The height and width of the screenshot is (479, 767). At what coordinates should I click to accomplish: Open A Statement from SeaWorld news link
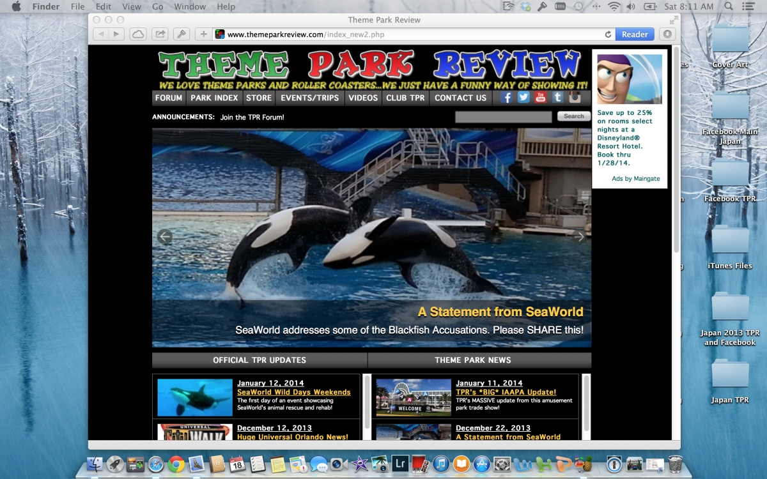click(508, 437)
